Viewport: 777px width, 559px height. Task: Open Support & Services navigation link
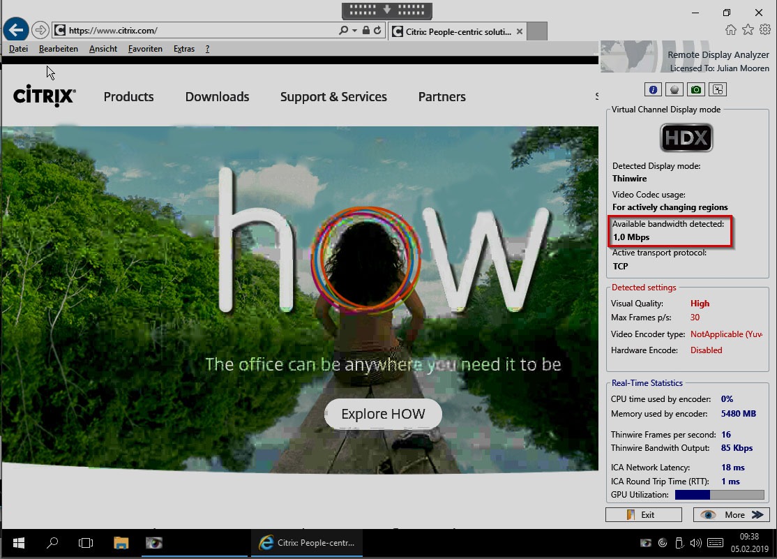333,97
